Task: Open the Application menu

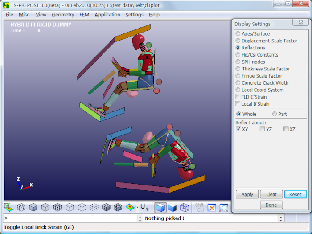Action: coord(107,15)
